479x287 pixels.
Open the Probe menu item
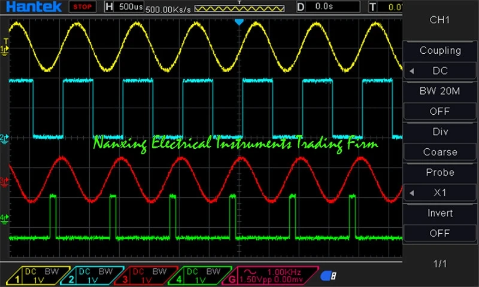(440, 172)
